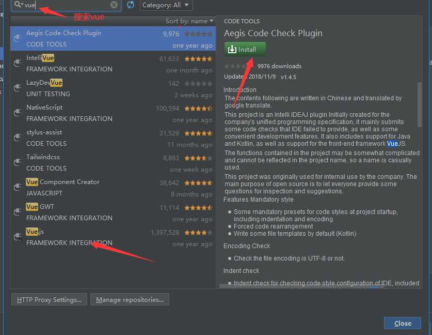Click 61,633 download count for IntelliVue
432x335 pixels.
[x=169, y=59]
